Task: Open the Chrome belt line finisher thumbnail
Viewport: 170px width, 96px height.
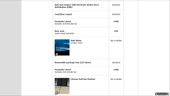Action: pos(62,86)
